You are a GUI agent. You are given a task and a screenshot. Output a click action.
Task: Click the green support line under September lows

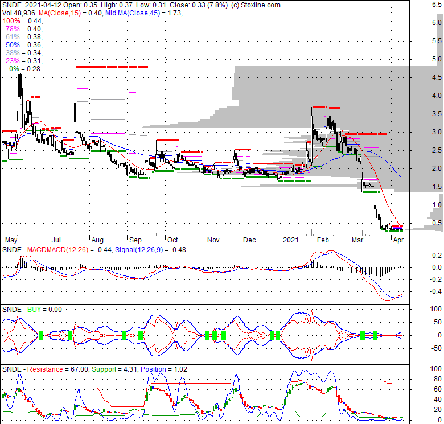pos(139,177)
